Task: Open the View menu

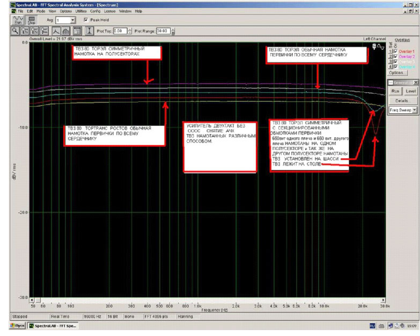Action: 52,11
